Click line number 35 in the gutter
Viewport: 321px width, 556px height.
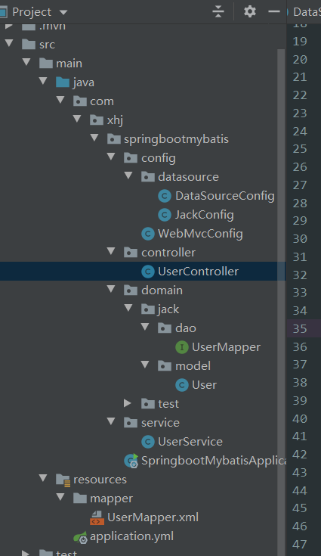(300, 329)
